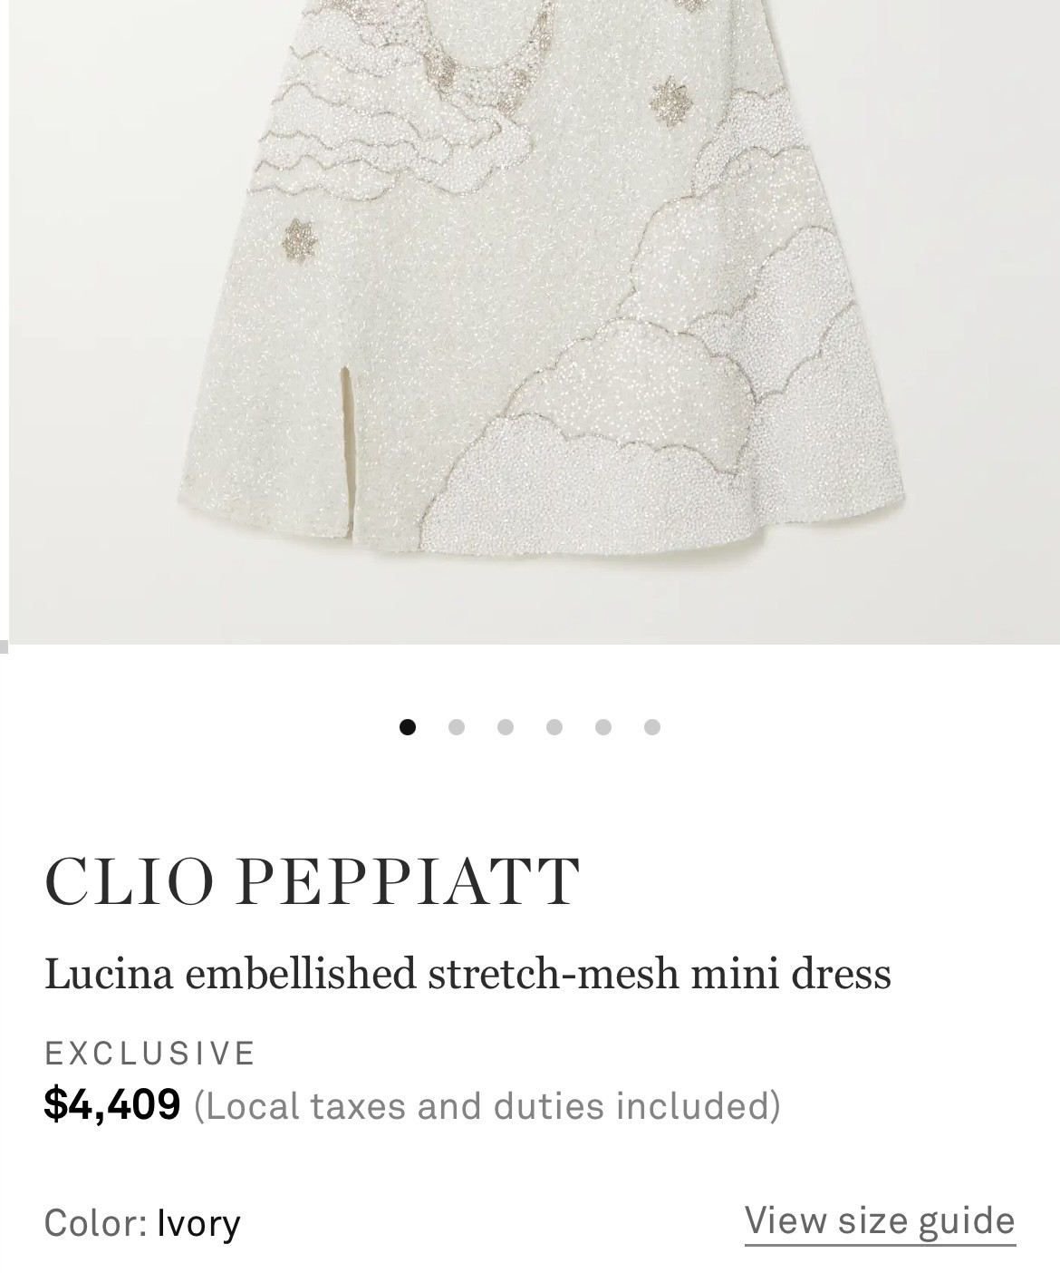
Task: Click the silver star above the clouds
Action: [x=669, y=98]
